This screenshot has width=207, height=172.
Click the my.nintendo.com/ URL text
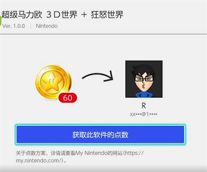[x=39, y=161]
